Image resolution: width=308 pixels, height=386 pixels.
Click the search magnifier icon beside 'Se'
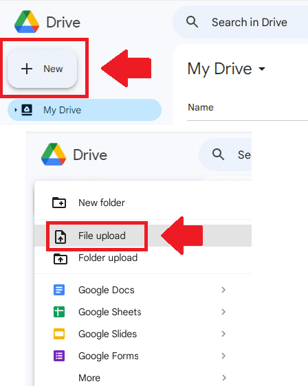point(218,155)
